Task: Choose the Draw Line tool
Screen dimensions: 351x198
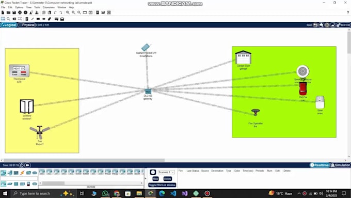Action: coord(33,19)
